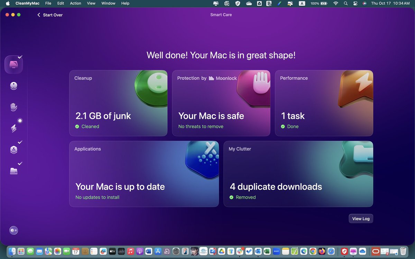This screenshot has height=259, width=415.
Task: Open the Trash in the Dock
Action: click(x=403, y=251)
